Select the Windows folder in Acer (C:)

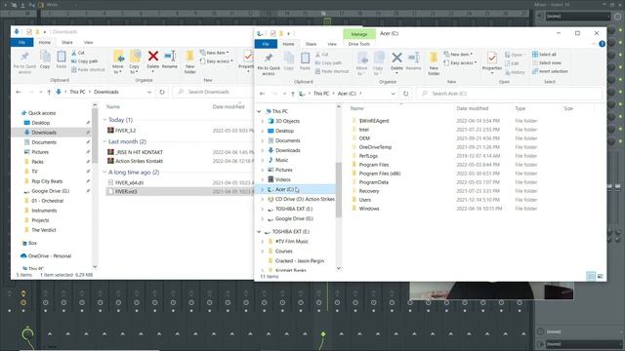(x=369, y=209)
